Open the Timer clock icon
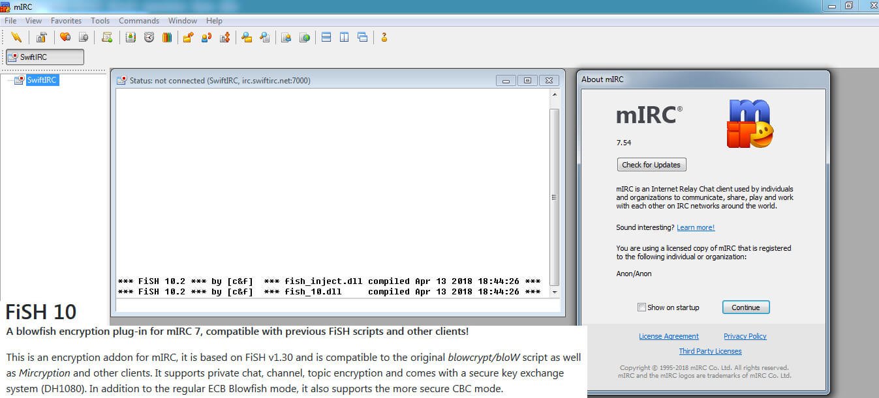The height and width of the screenshot is (398, 879). coord(149,37)
